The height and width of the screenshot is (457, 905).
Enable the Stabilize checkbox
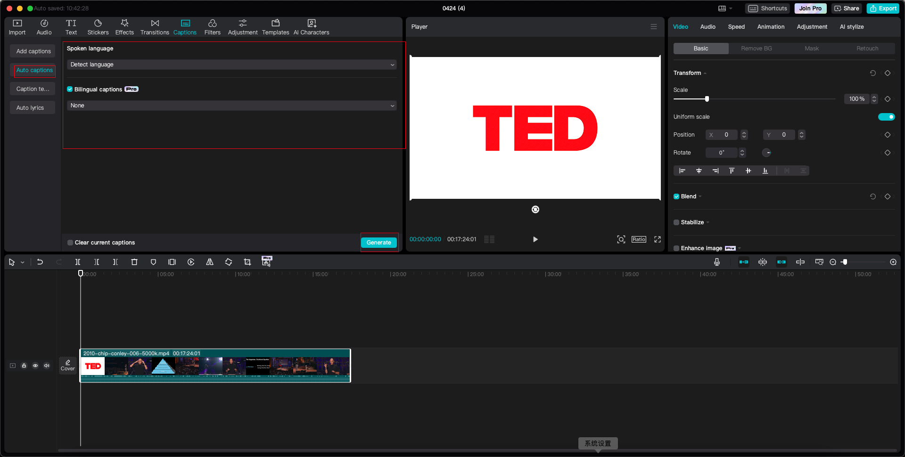pos(676,222)
